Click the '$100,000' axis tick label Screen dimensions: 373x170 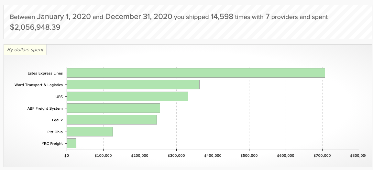point(103,155)
